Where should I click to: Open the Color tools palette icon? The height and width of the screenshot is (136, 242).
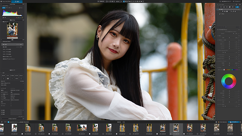224,7
